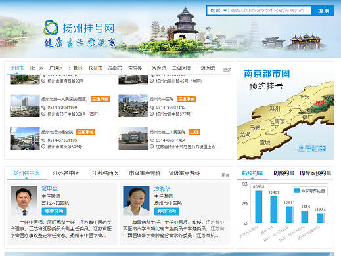341x256 pixels.
Task: Switch to the 邗江区 tab
Action: point(36,68)
